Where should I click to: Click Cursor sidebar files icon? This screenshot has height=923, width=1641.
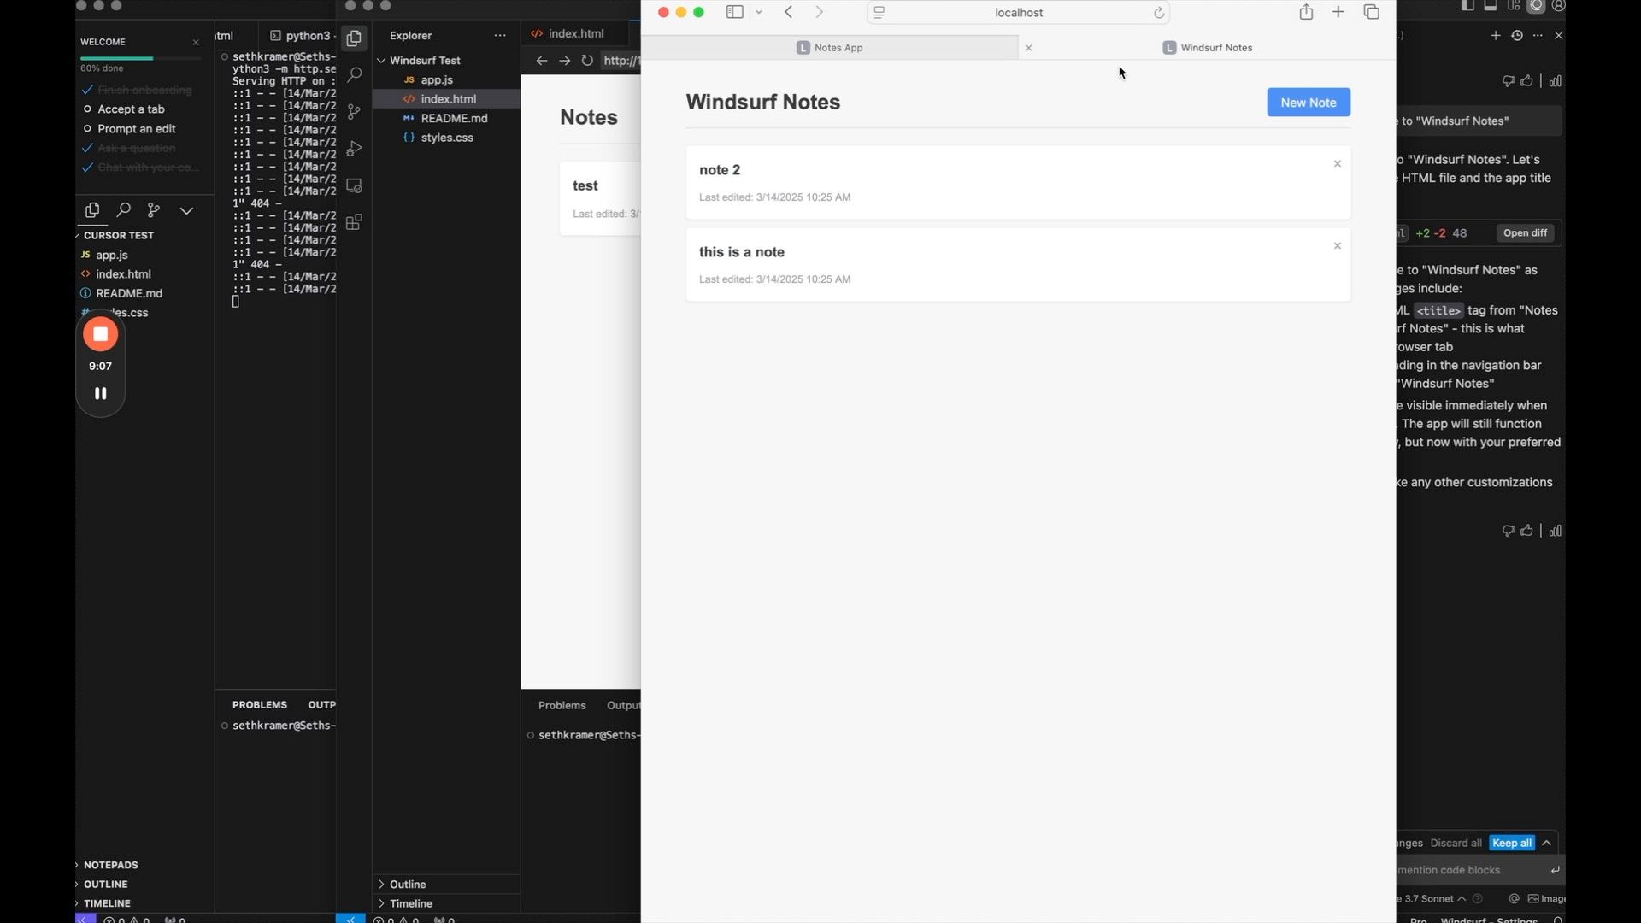(x=92, y=209)
